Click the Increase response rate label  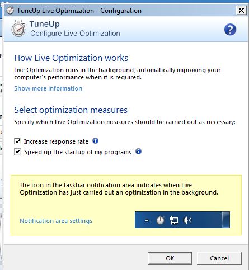(56, 141)
